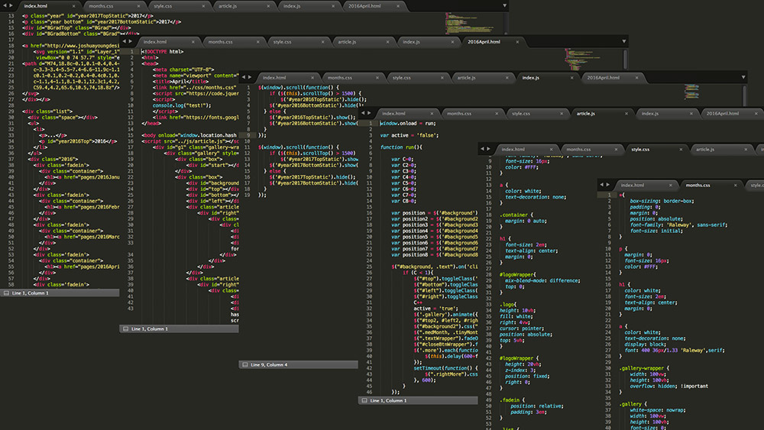Screen dimensions: 764x430
Task: Close active index.js tab in third window
Action: 571,78
